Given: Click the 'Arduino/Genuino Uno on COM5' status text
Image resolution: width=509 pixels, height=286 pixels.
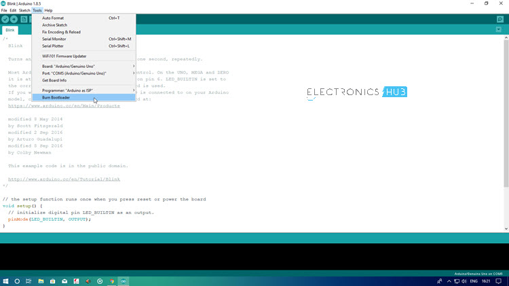Looking at the screenshot, I should coord(478,274).
